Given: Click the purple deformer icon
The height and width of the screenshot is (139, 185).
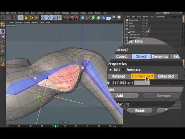Looking at the screenshot, I should point(103,18).
